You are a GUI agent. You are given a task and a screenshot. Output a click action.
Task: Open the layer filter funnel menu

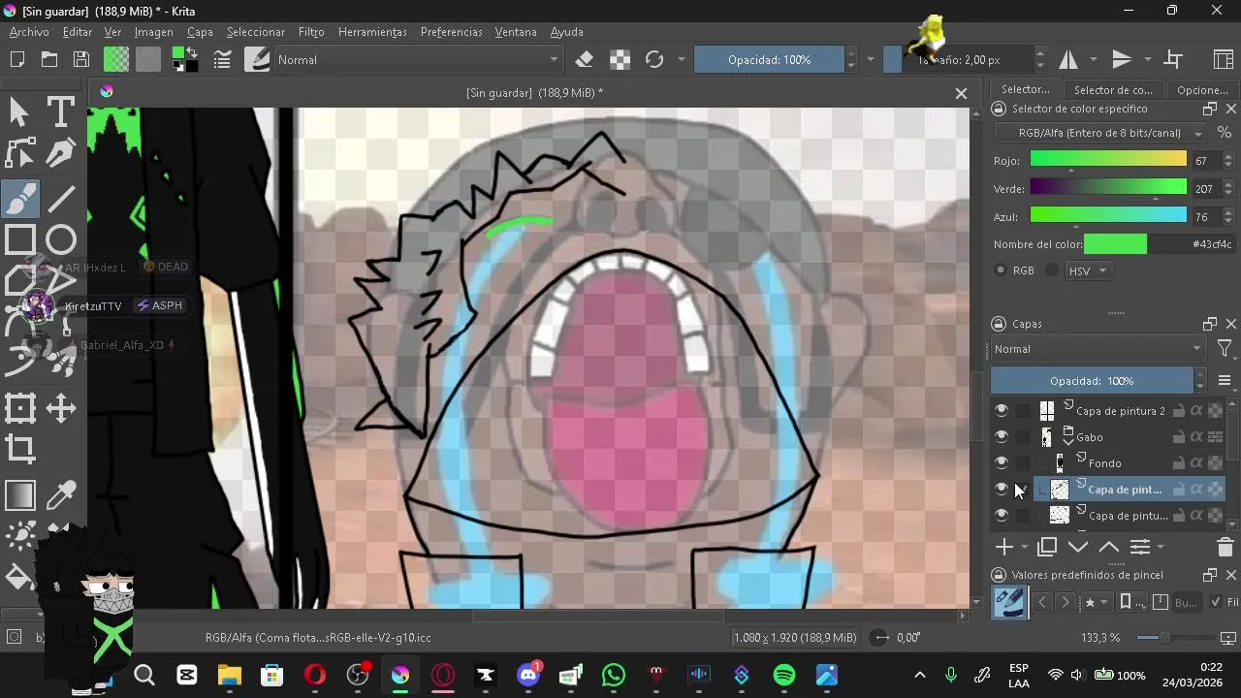1225,349
